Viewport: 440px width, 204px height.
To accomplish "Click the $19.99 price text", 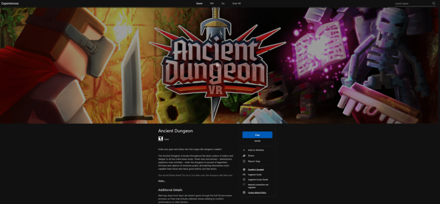I will pos(257,141).
